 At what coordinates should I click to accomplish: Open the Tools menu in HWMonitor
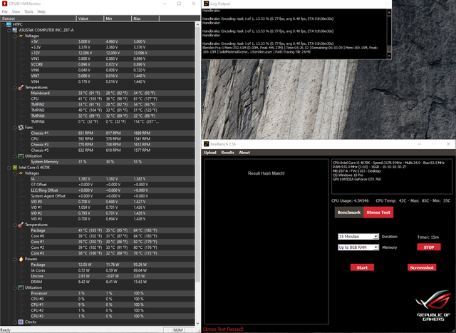pos(28,11)
